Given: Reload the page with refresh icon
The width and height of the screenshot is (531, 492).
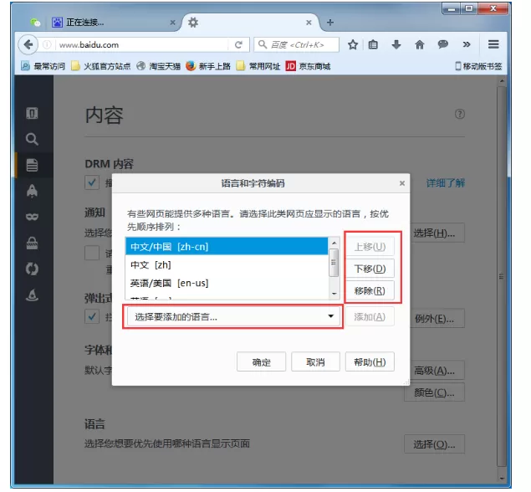Looking at the screenshot, I should (x=239, y=44).
